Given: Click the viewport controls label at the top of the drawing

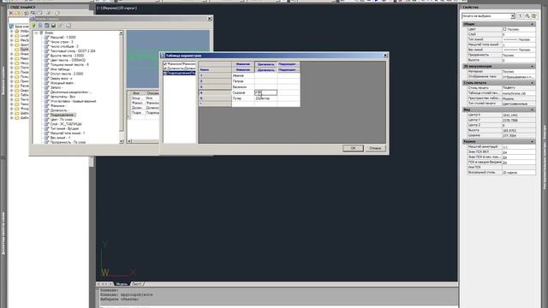Looking at the screenshot, I should 116,8.
